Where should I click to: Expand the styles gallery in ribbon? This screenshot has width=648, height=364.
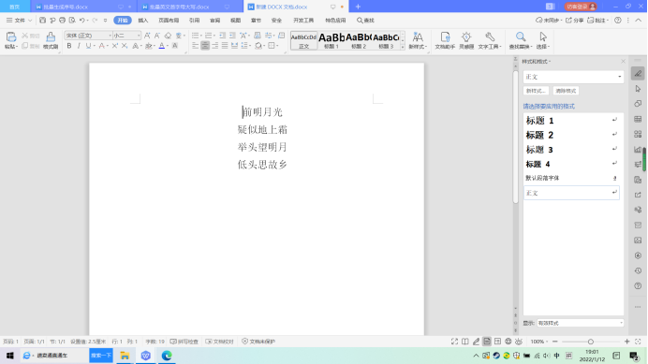tap(403, 48)
